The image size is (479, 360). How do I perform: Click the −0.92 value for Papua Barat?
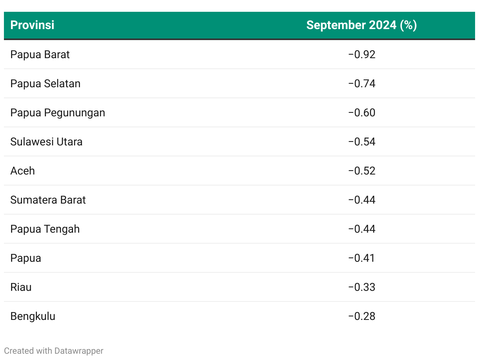[x=362, y=54]
